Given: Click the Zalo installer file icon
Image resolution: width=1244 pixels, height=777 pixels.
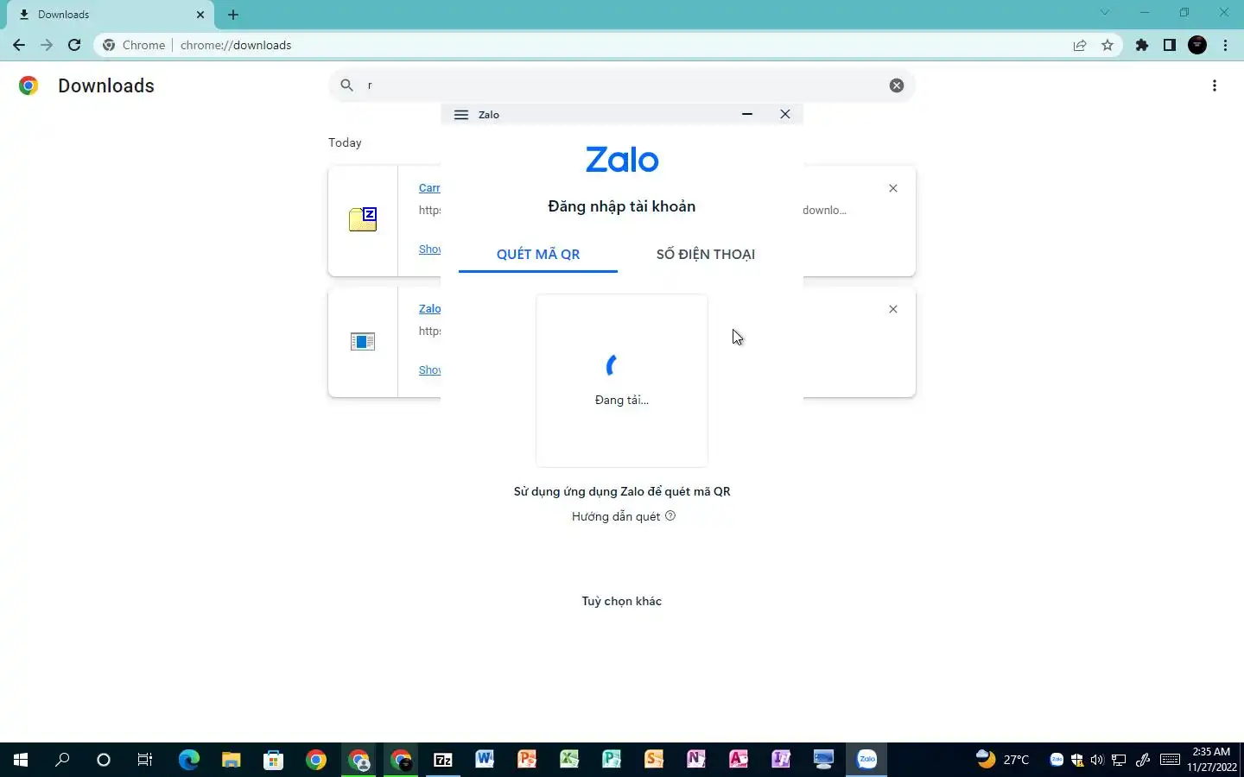Looking at the screenshot, I should [363, 342].
